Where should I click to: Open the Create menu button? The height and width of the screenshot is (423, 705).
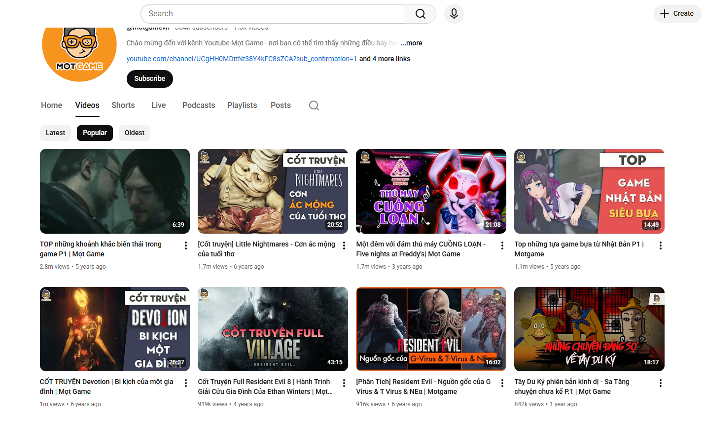(x=677, y=14)
